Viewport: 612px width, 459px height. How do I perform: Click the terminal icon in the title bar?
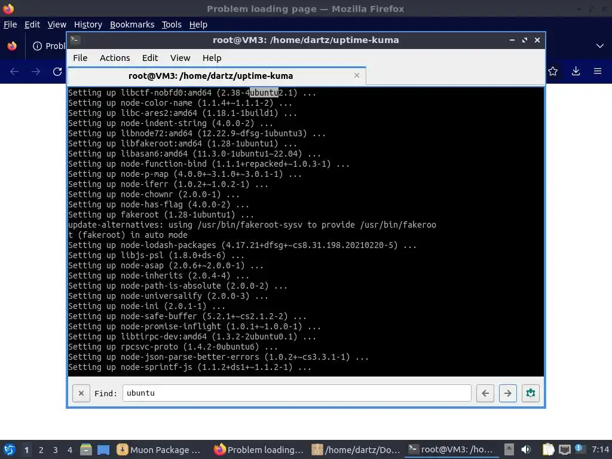click(x=75, y=40)
